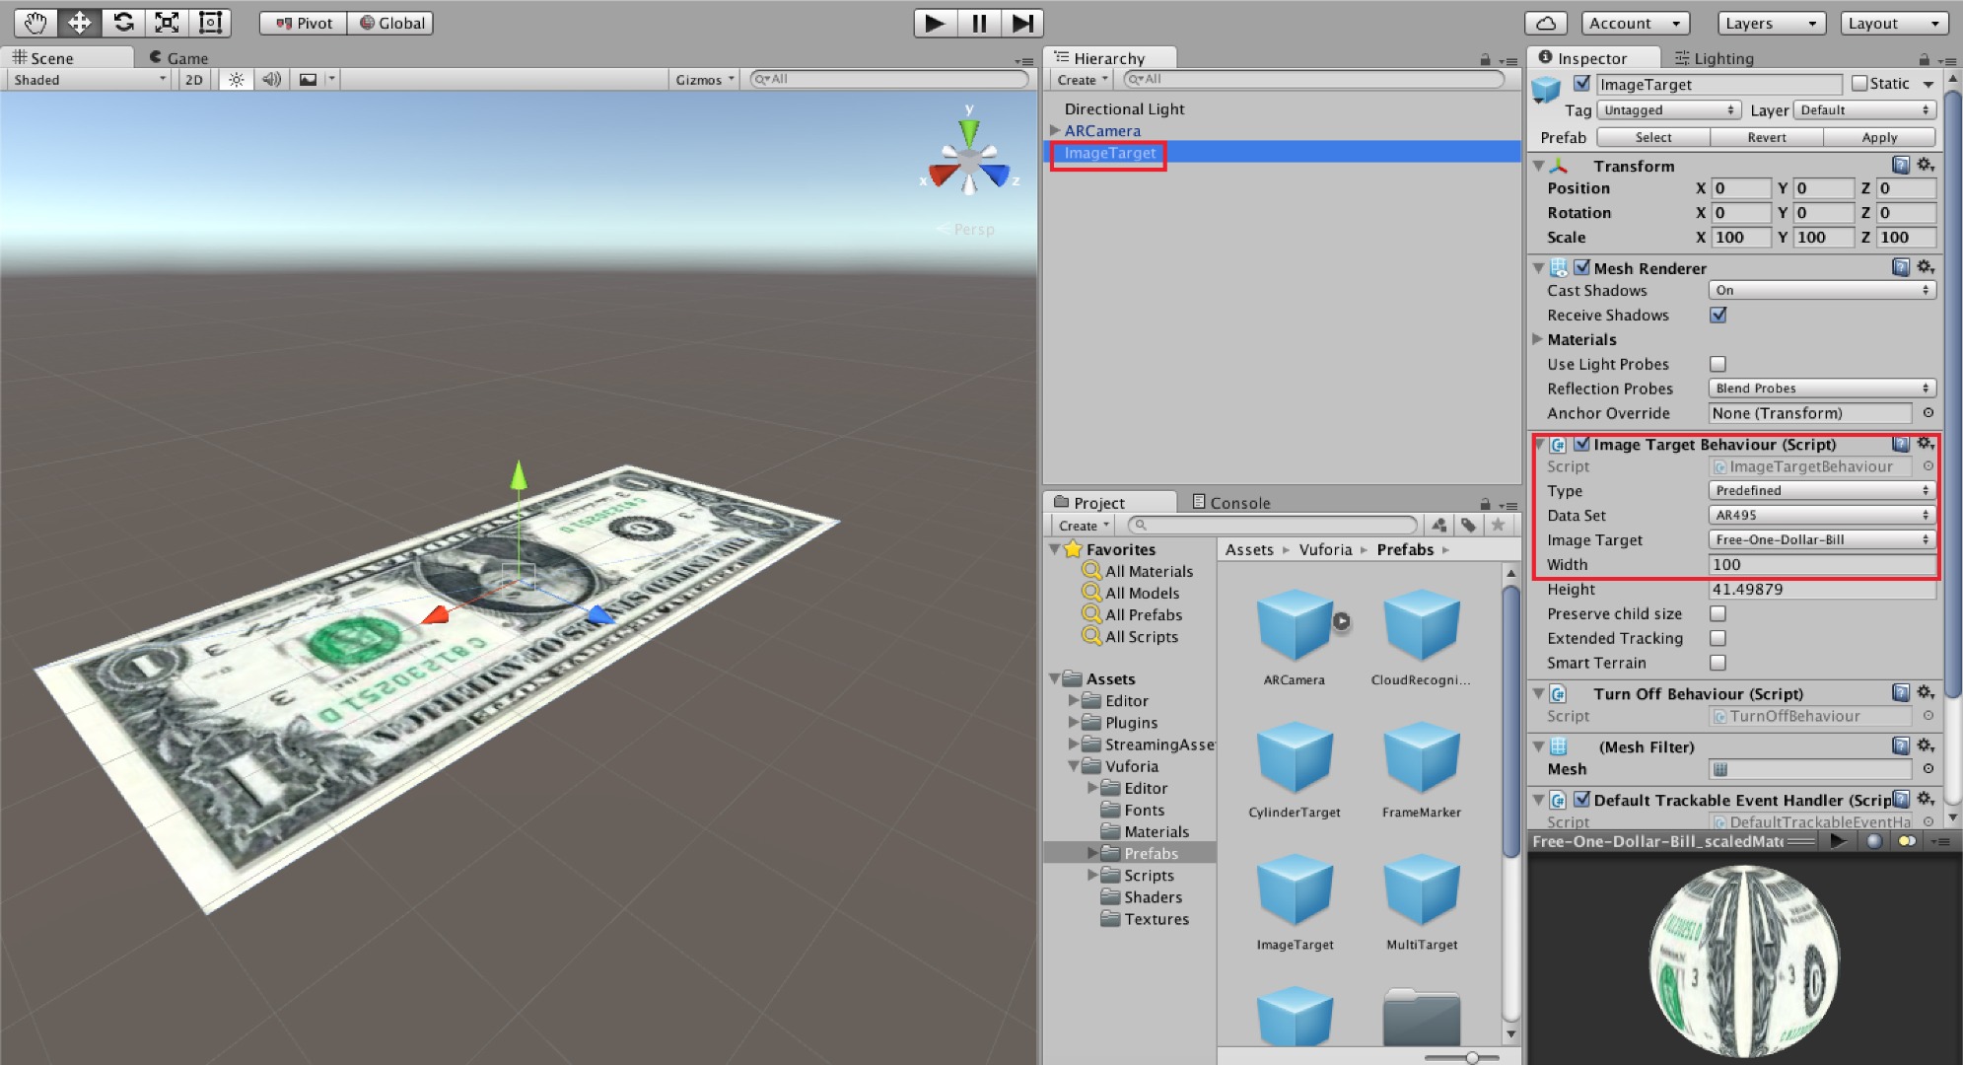Open the Tag dropdown
Image resolution: width=1963 pixels, height=1065 pixels.
point(1667,110)
